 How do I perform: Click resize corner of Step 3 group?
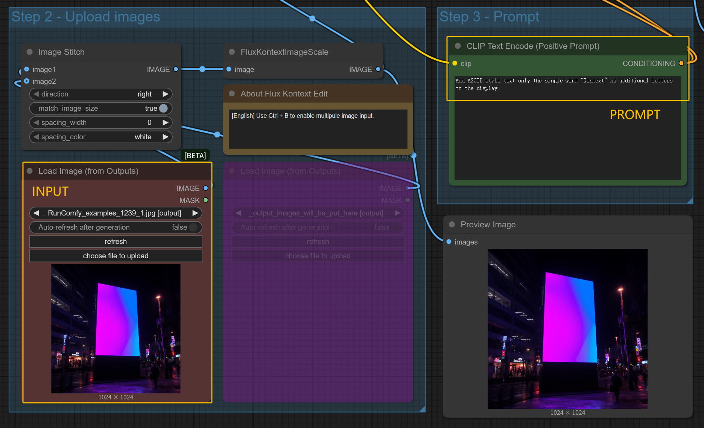coord(690,201)
